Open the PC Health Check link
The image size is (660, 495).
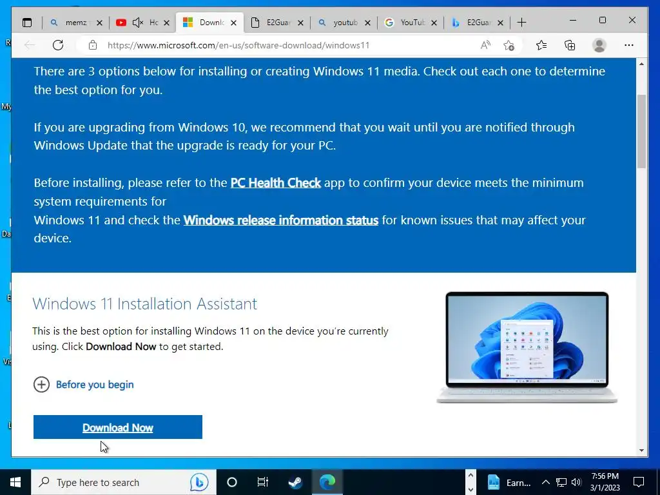276,182
